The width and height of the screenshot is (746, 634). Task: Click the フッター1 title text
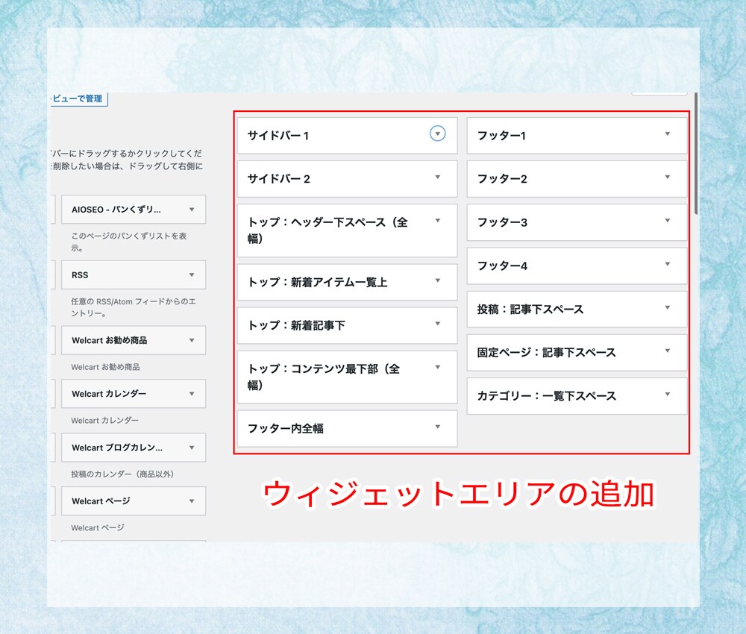pos(501,136)
